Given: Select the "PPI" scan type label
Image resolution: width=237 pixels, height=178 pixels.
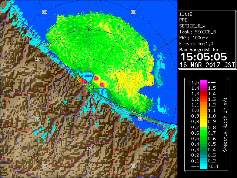Looking at the screenshot, I should 183,20.
